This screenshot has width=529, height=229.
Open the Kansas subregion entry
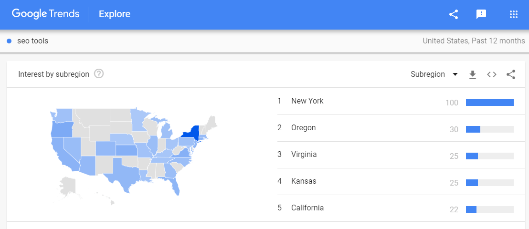coord(395,181)
